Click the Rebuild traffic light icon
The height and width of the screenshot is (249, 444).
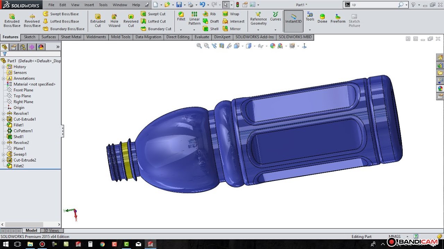click(237, 5)
